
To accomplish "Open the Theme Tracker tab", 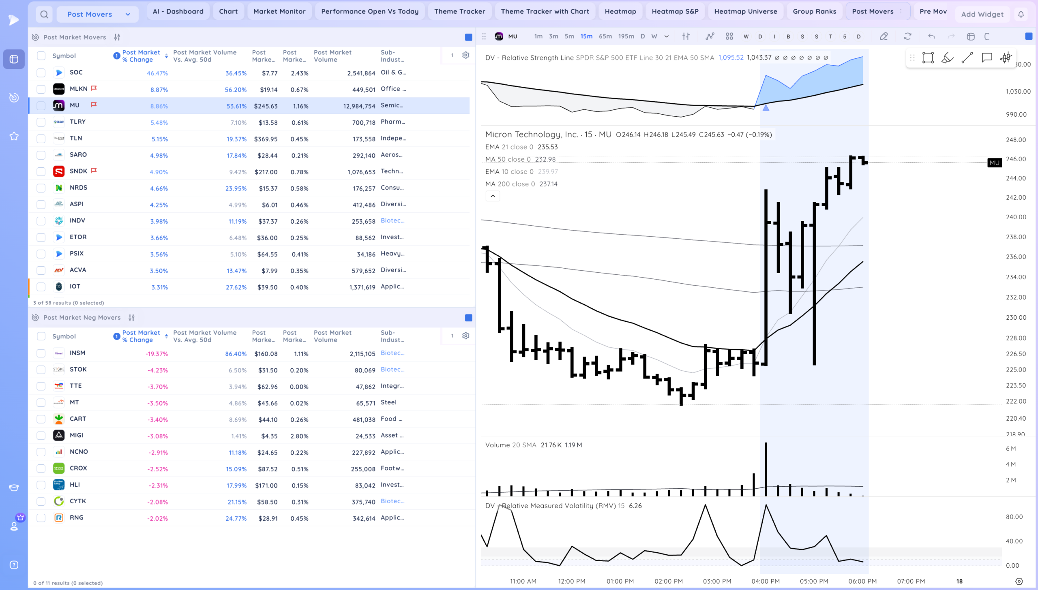I will pos(459,11).
